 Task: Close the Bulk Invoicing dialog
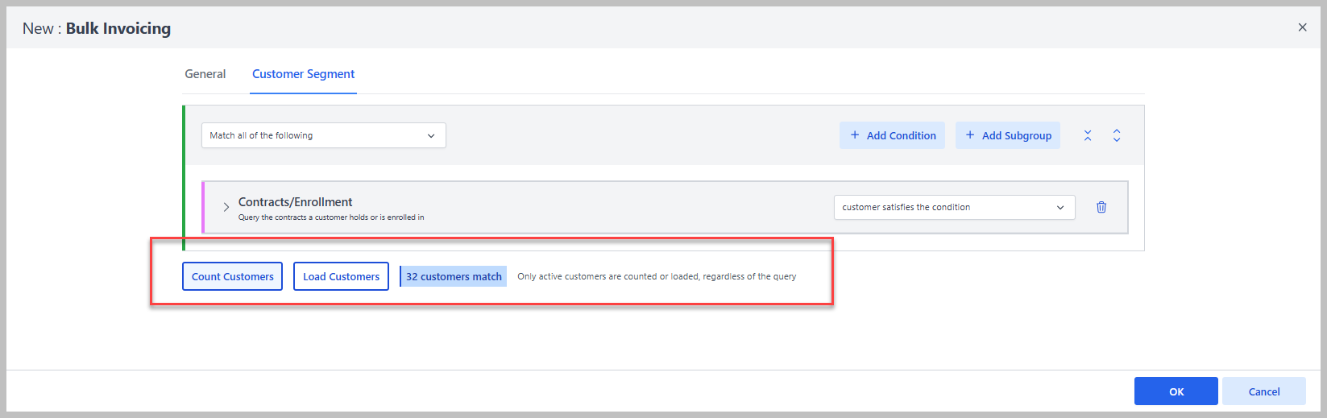(x=1302, y=27)
